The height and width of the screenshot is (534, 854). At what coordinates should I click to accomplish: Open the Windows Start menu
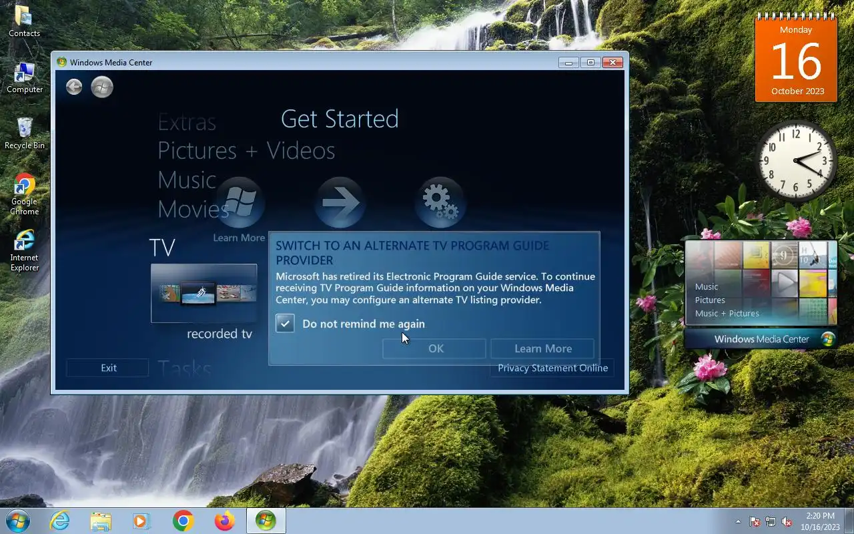pyautogui.click(x=17, y=521)
